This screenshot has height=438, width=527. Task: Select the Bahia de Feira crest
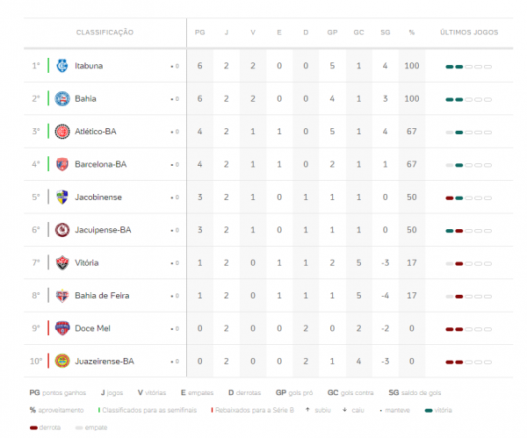[62, 296]
